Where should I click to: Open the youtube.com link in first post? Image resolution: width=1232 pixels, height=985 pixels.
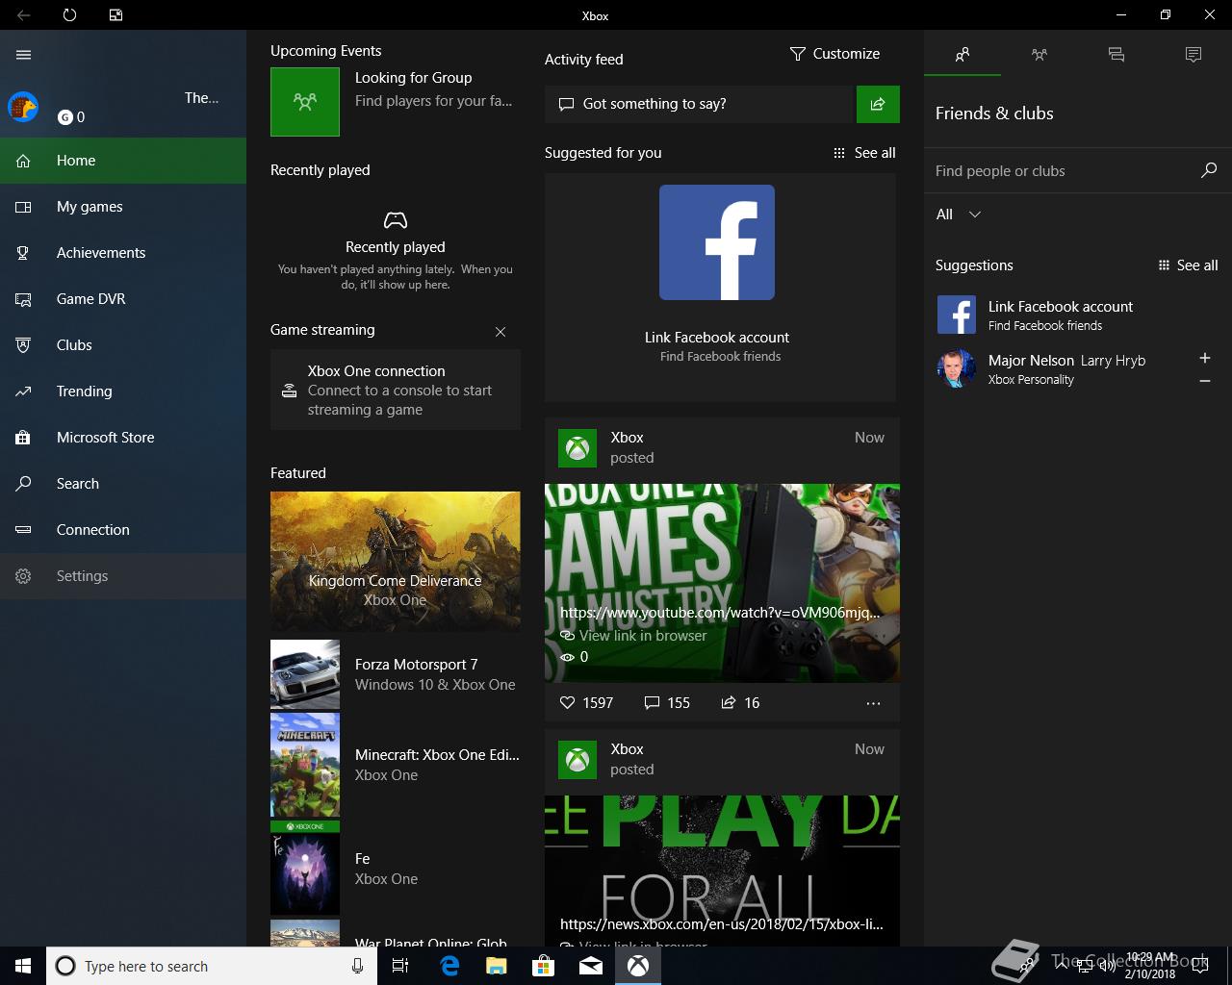coord(720,613)
